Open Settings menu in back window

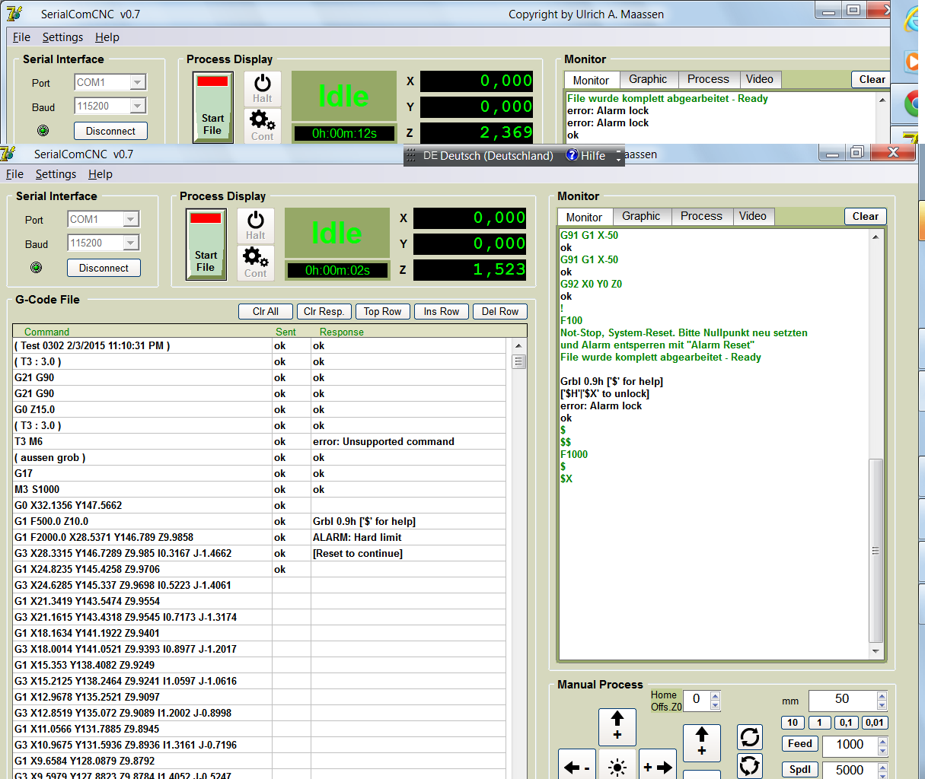tap(62, 37)
